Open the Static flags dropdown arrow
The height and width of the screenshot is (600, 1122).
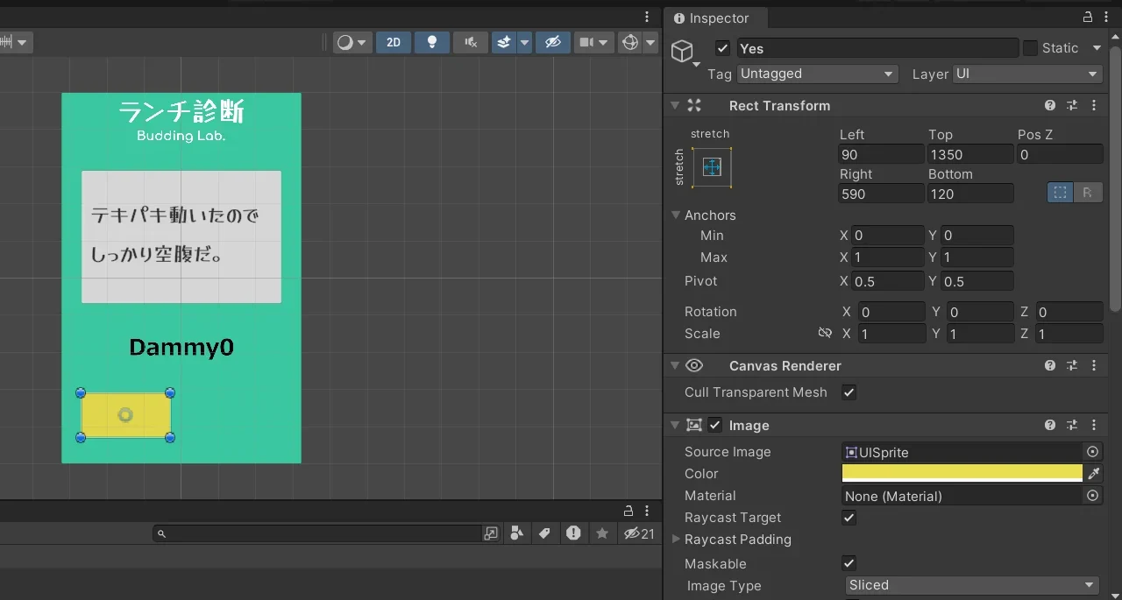1097,48
